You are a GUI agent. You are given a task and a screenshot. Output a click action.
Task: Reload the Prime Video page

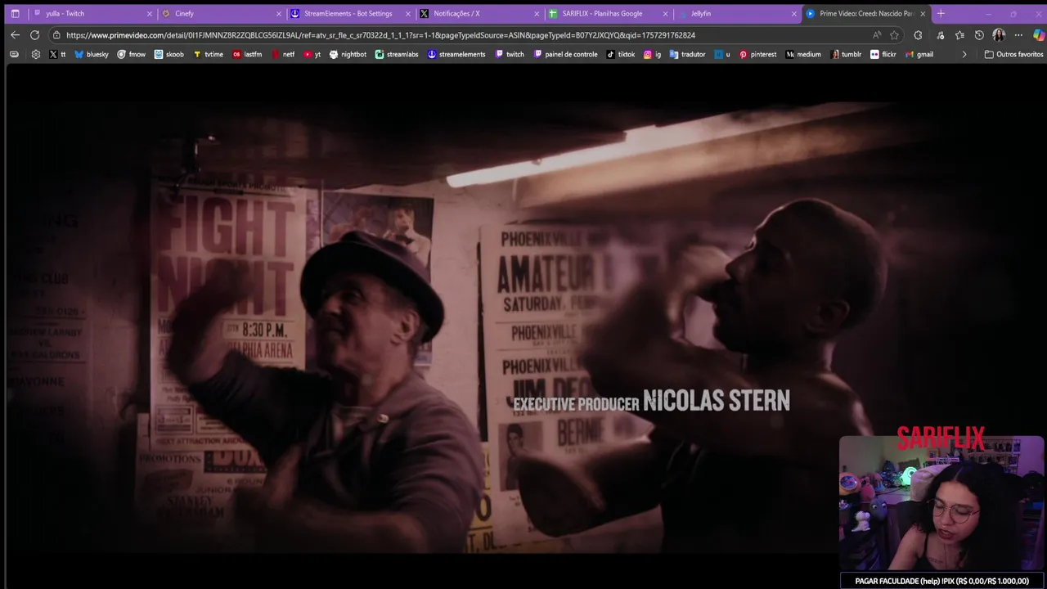click(x=34, y=35)
